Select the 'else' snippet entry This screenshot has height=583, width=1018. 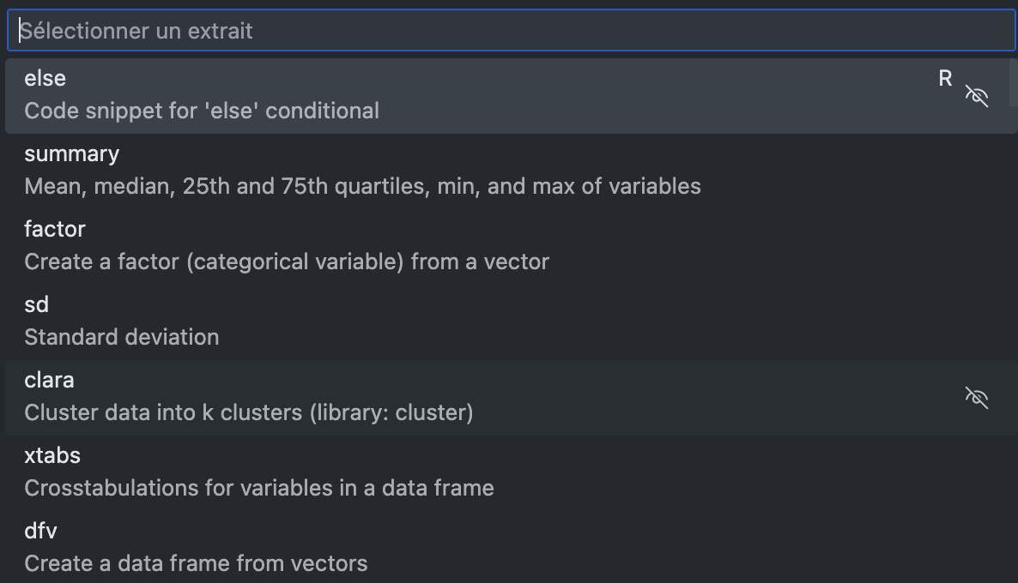(45, 79)
